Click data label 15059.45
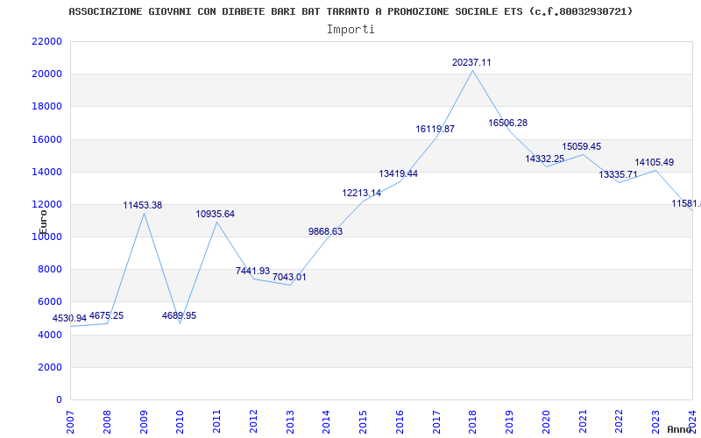Image resolution: width=701 pixels, height=438 pixels. click(x=582, y=146)
